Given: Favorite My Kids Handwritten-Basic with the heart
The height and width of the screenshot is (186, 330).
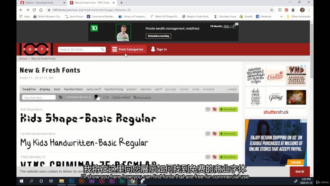Looking at the screenshot, I should 208,134.
